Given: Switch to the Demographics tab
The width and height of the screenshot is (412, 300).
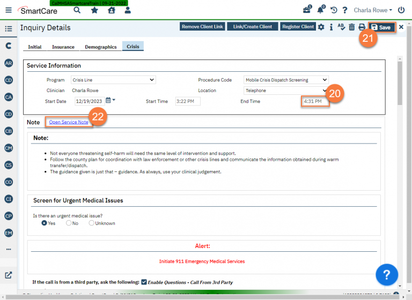Looking at the screenshot, I should point(100,47).
